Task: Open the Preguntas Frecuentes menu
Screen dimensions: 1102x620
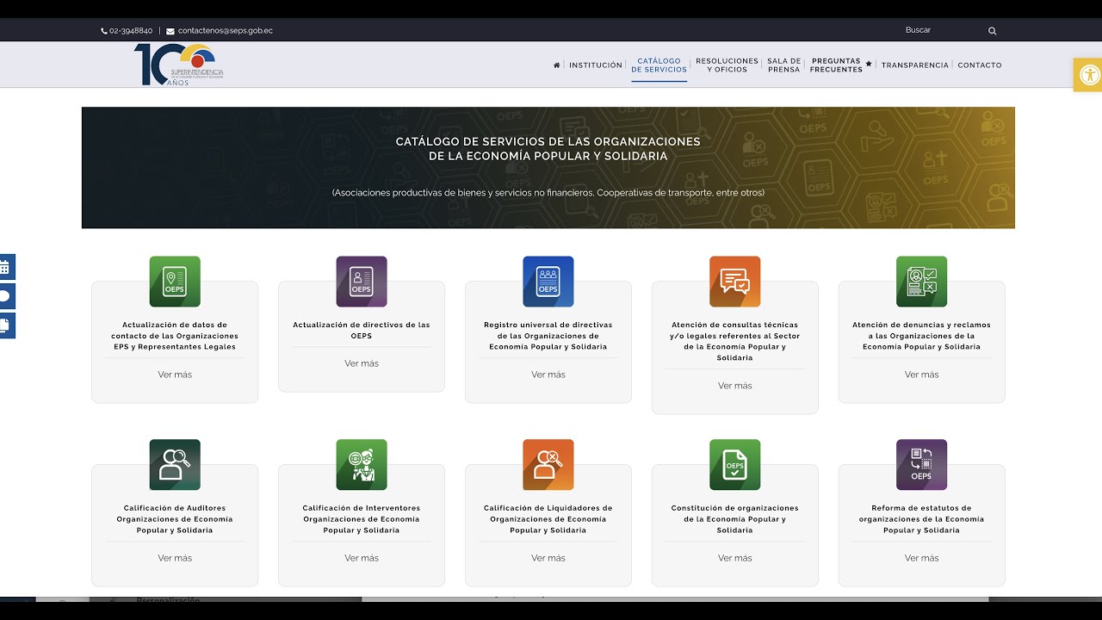Action: (x=836, y=65)
